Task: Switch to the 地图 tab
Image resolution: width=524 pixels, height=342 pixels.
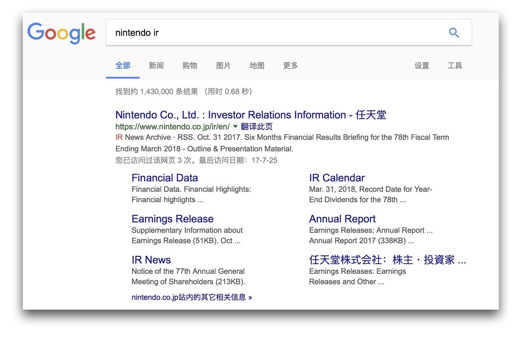Action: tap(257, 65)
